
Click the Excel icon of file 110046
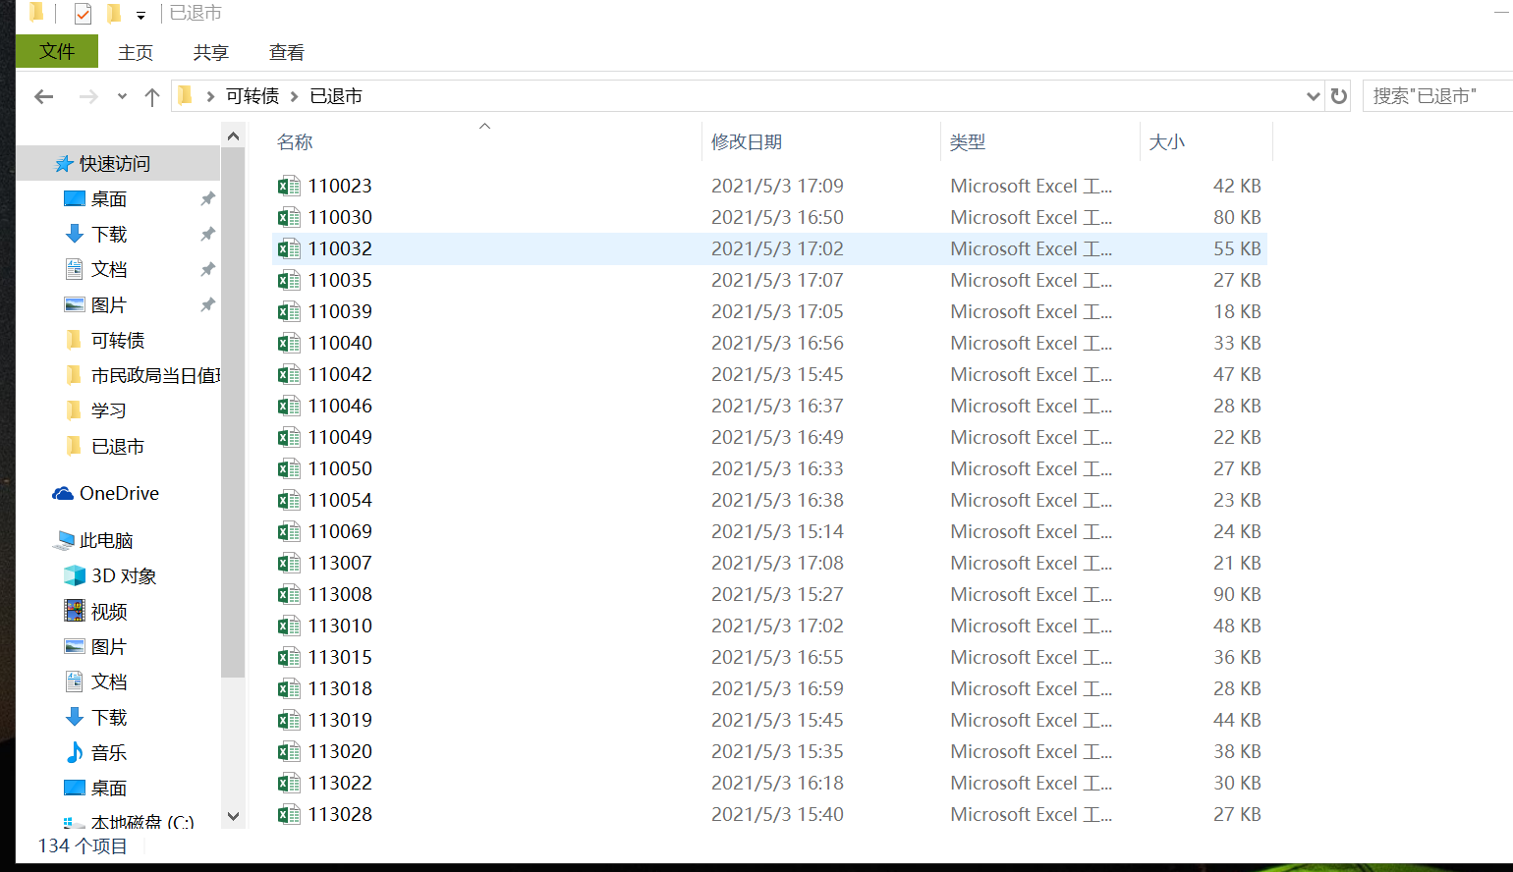pyautogui.click(x=289, y=406)
